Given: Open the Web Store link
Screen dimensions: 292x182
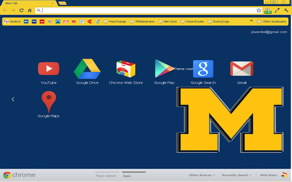Looking at the screenshot, I should pyautogui.click(x=269, y=175).
